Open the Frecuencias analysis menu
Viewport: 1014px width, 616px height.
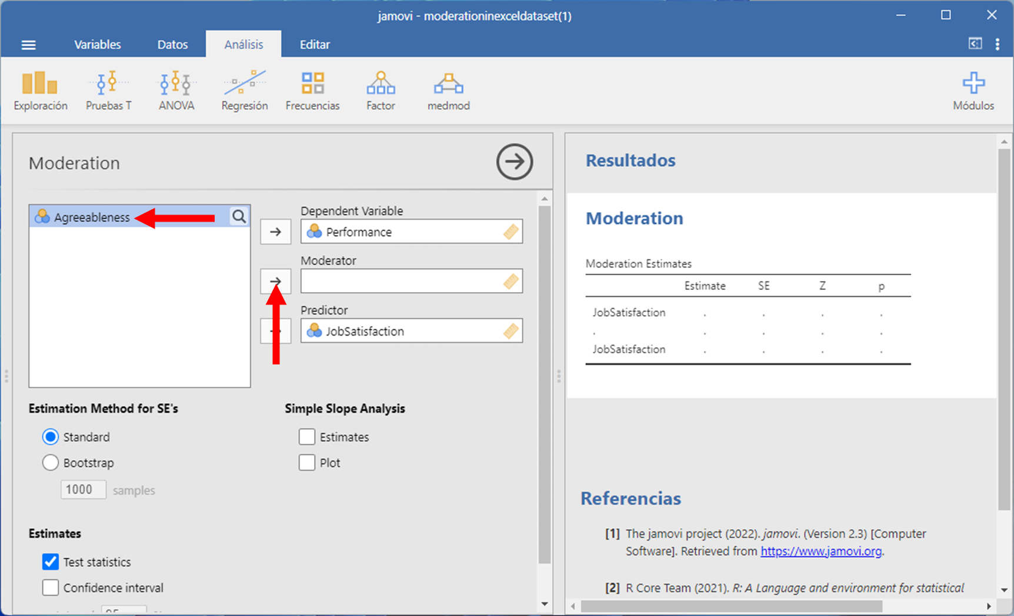click(x=312, y=91)
